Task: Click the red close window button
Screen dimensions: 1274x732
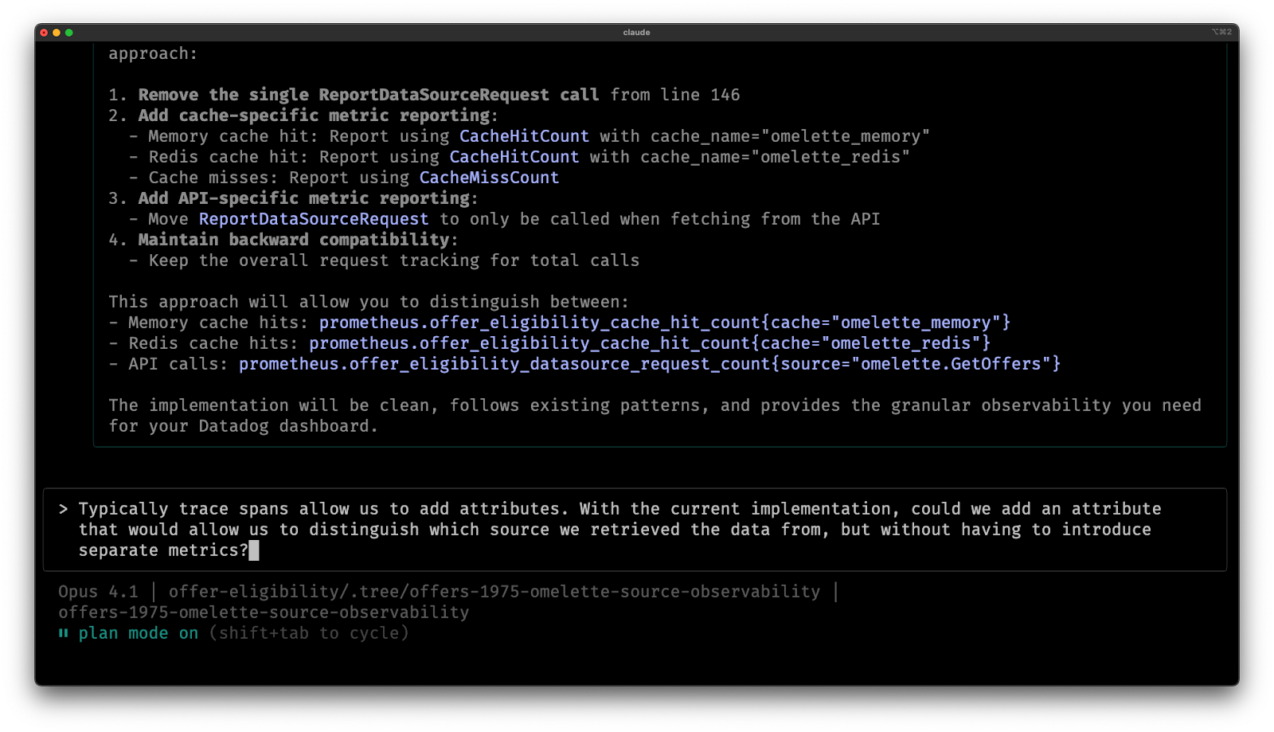Action: [x=44, y=33]
